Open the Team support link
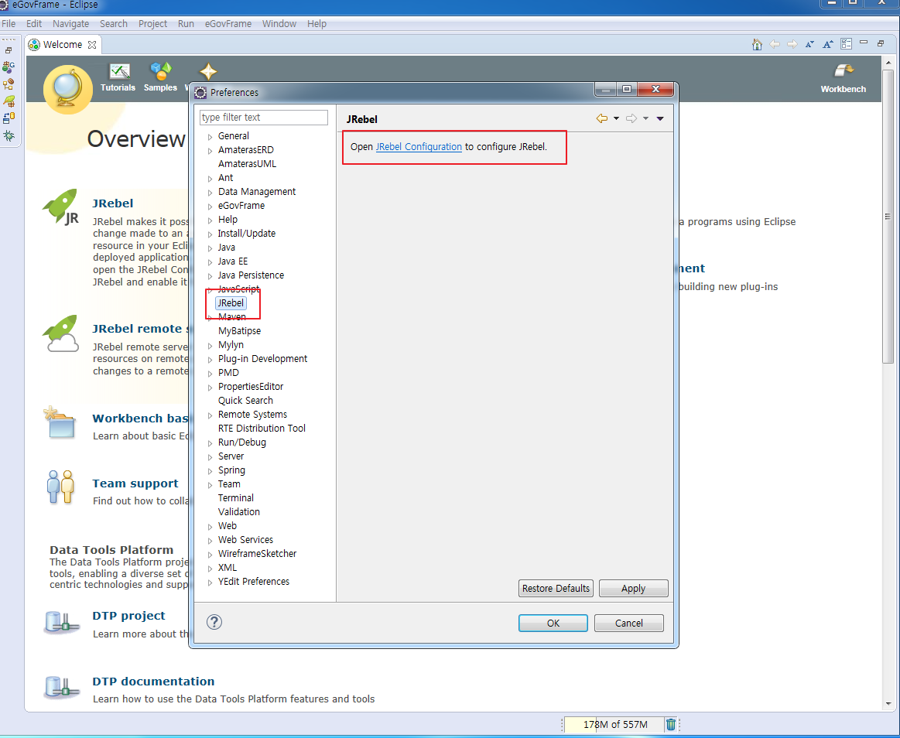 [135, 483]
